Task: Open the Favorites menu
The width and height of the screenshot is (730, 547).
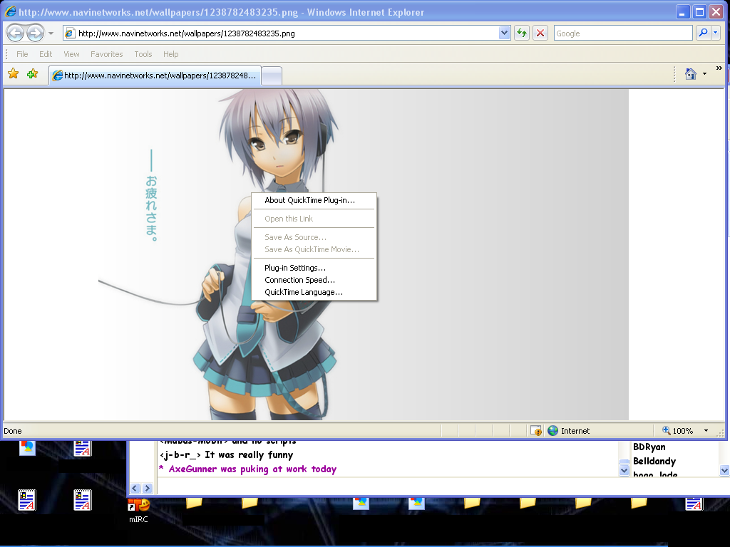Action: point(107,54)
